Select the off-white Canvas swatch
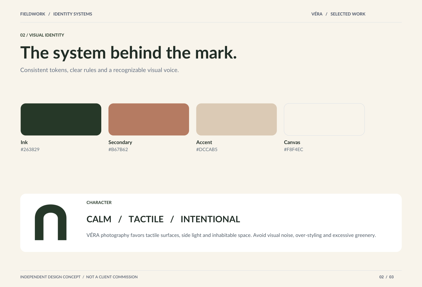This screenshot has height=287, width=422. coord(324,119)
